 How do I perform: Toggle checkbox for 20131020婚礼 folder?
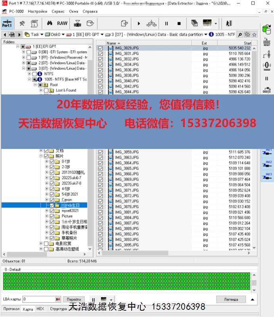[x=52, y=172]
